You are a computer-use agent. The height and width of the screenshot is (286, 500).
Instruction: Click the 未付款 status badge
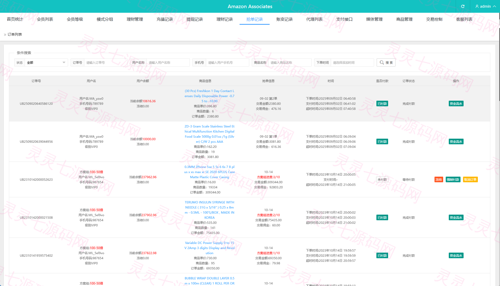[382, 179]
